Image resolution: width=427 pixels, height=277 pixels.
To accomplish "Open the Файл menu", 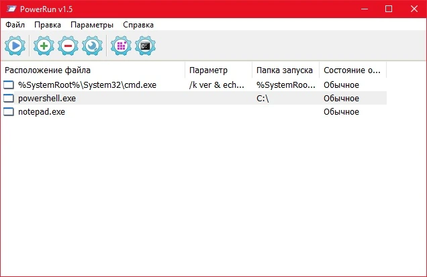I will pyautogui.click(x=15, y=25).
